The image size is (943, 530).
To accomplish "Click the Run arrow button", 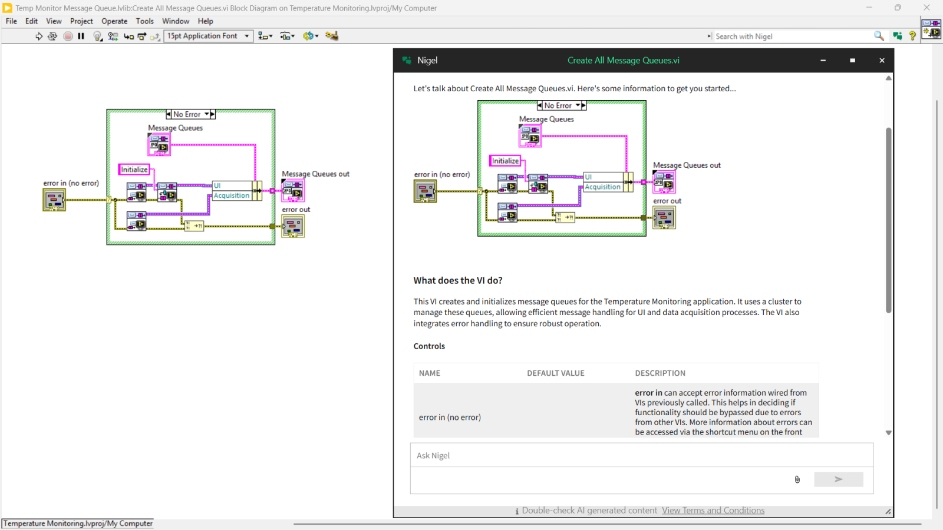I will 39,37.
